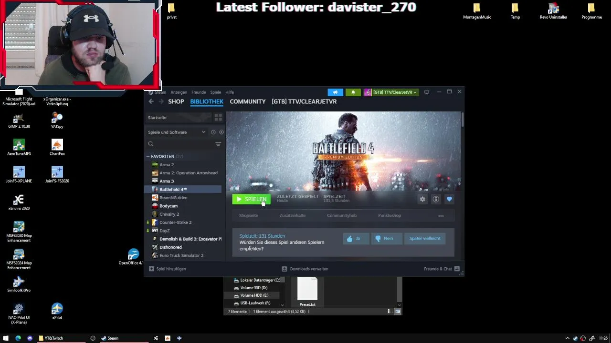The height and width of the screenshot is (343, 611).
Task: Open COMMUNITY tab
Action: click(x=248, y=101)
